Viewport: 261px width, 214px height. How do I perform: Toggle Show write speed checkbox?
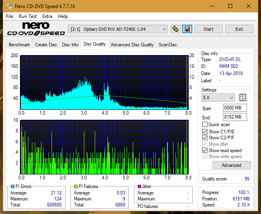(205, 156)
